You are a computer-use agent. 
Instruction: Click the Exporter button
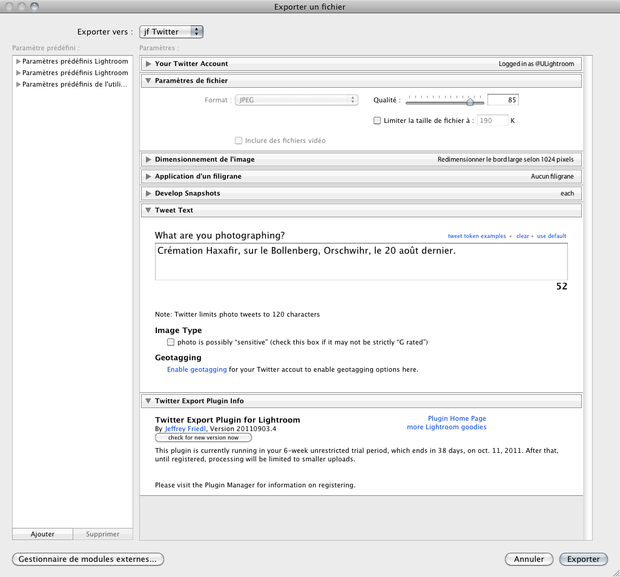point(584,559)
